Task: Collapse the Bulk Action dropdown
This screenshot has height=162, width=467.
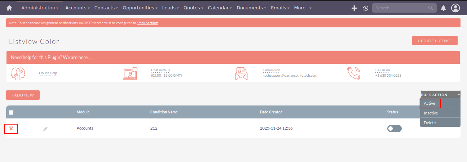Action: [x=440, y=95]
